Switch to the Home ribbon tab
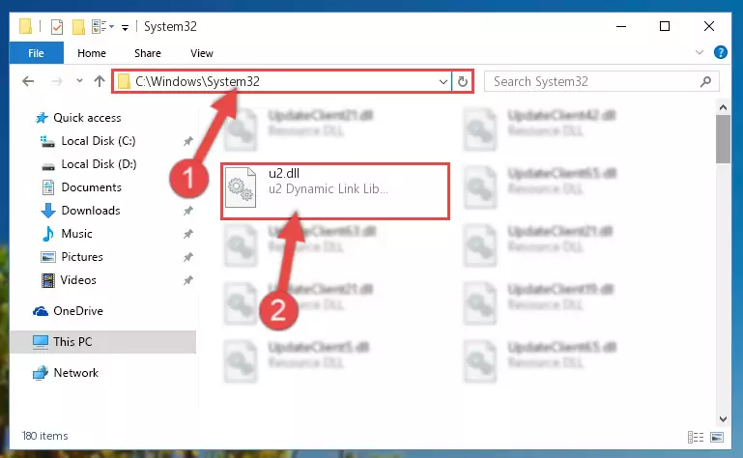 (x=92, y=53)
